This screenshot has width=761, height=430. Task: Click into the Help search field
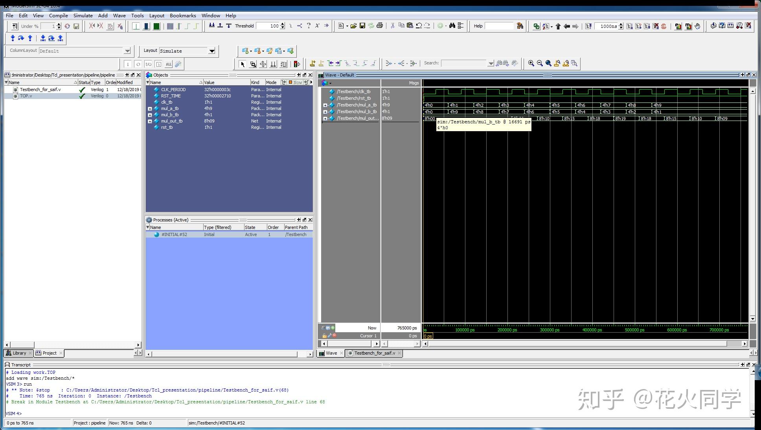tap(499, 26)
